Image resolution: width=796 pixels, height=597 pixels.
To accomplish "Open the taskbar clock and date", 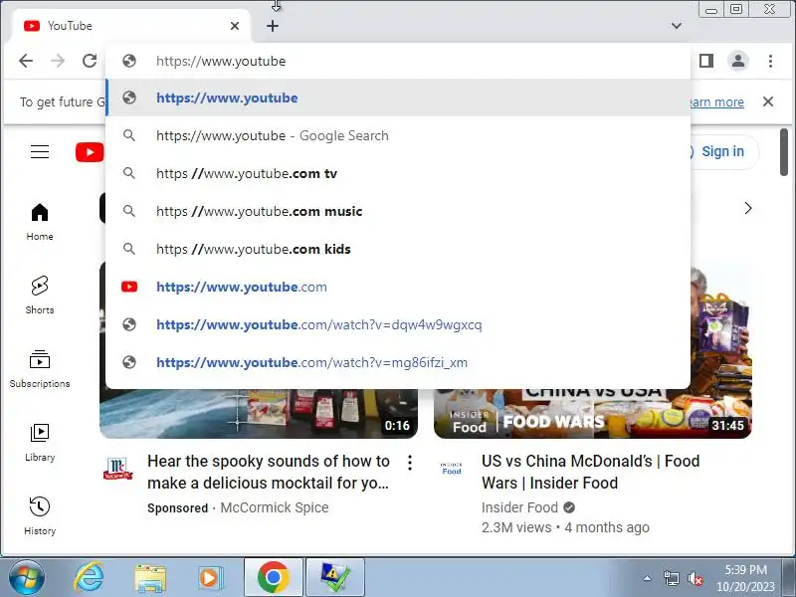I will click(745, 578).
